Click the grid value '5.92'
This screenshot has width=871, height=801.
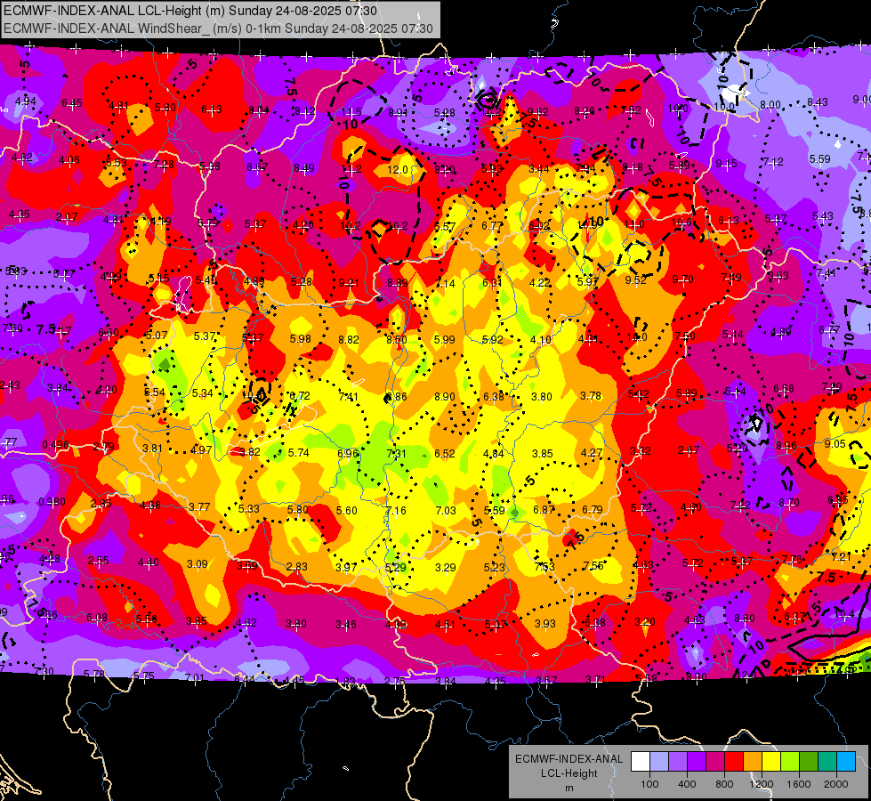click(492, 339)
